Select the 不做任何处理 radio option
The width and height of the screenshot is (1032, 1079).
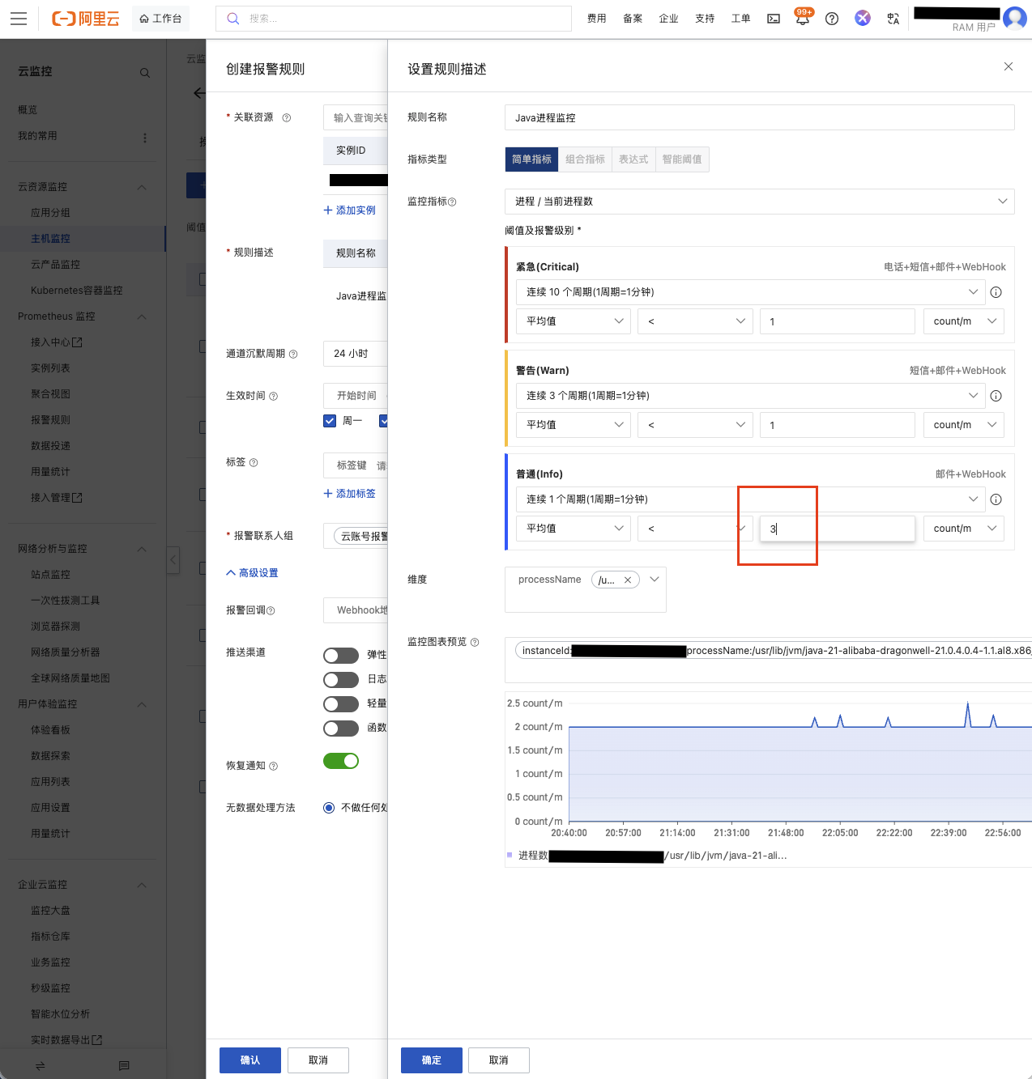(329, 807)
